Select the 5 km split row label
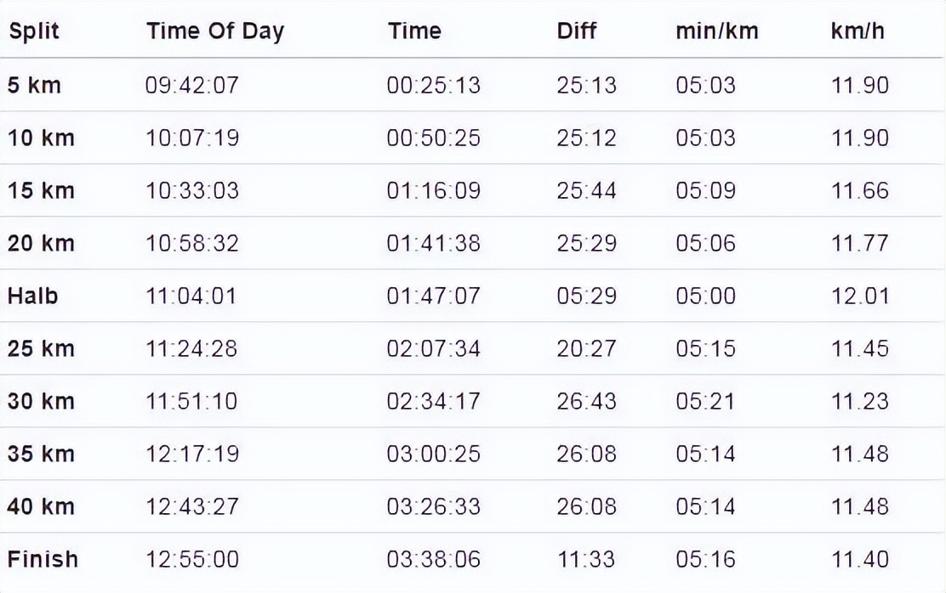Image resolution: width=946 pixels, height=593 pixels. (34, 85)
